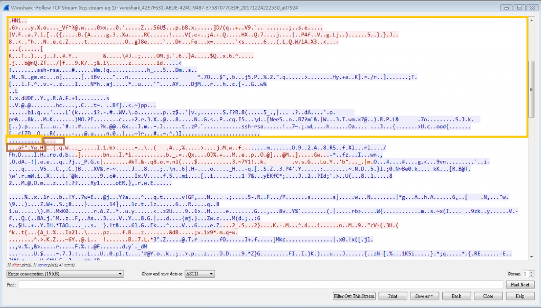Increase the Stream number with the up arrow

(531, 272)
